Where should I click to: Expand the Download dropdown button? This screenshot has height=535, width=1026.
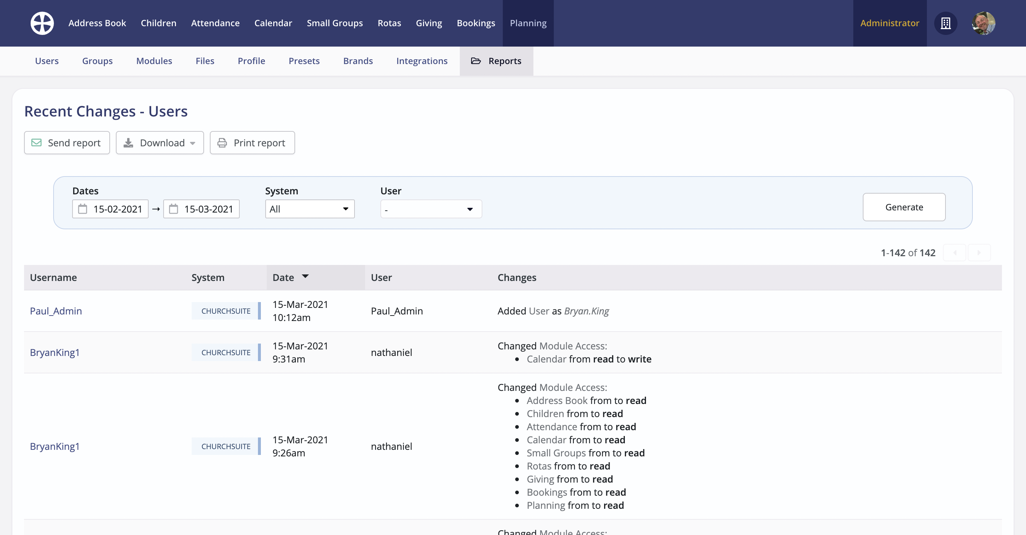pos(160,143)
